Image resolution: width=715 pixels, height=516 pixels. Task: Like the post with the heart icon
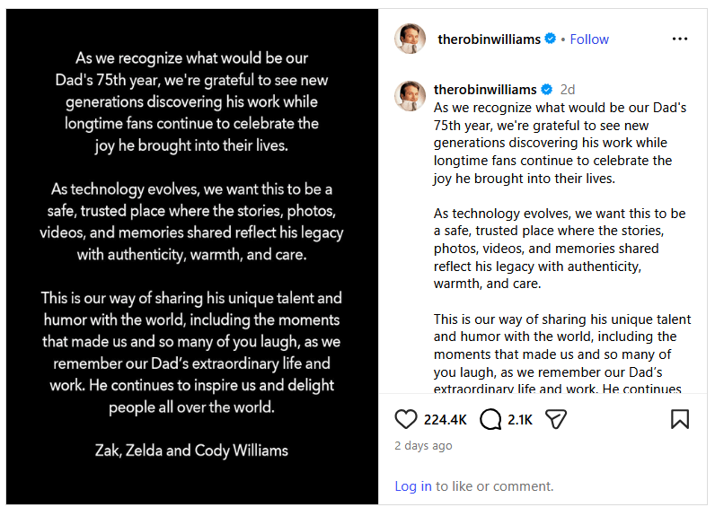405,419
